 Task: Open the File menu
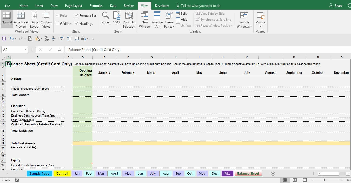[8, 5]
